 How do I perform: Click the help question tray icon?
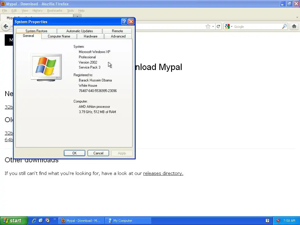pyautogui.click(x=267, y=221)
